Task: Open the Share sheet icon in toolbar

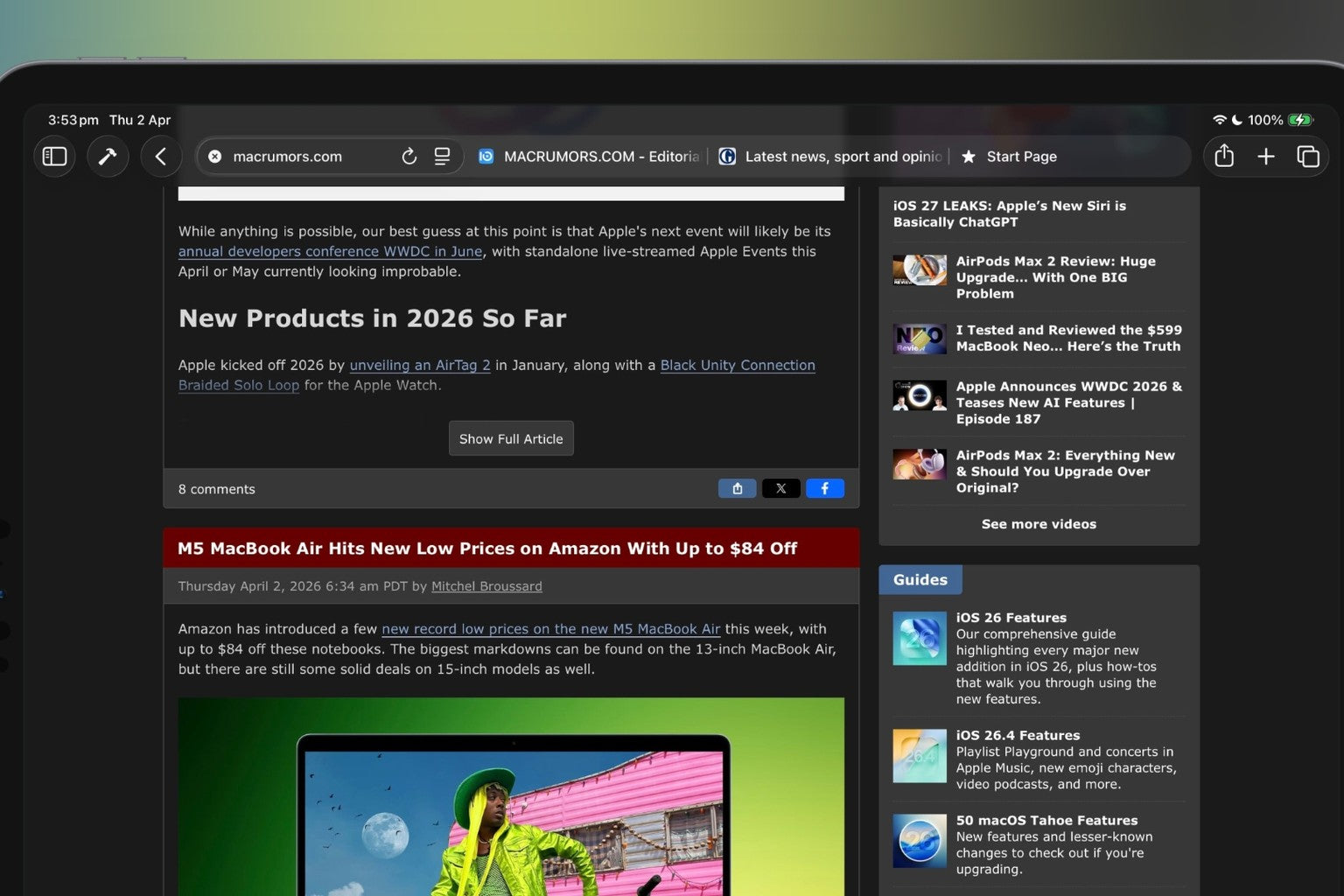Action: [1224, 157]
